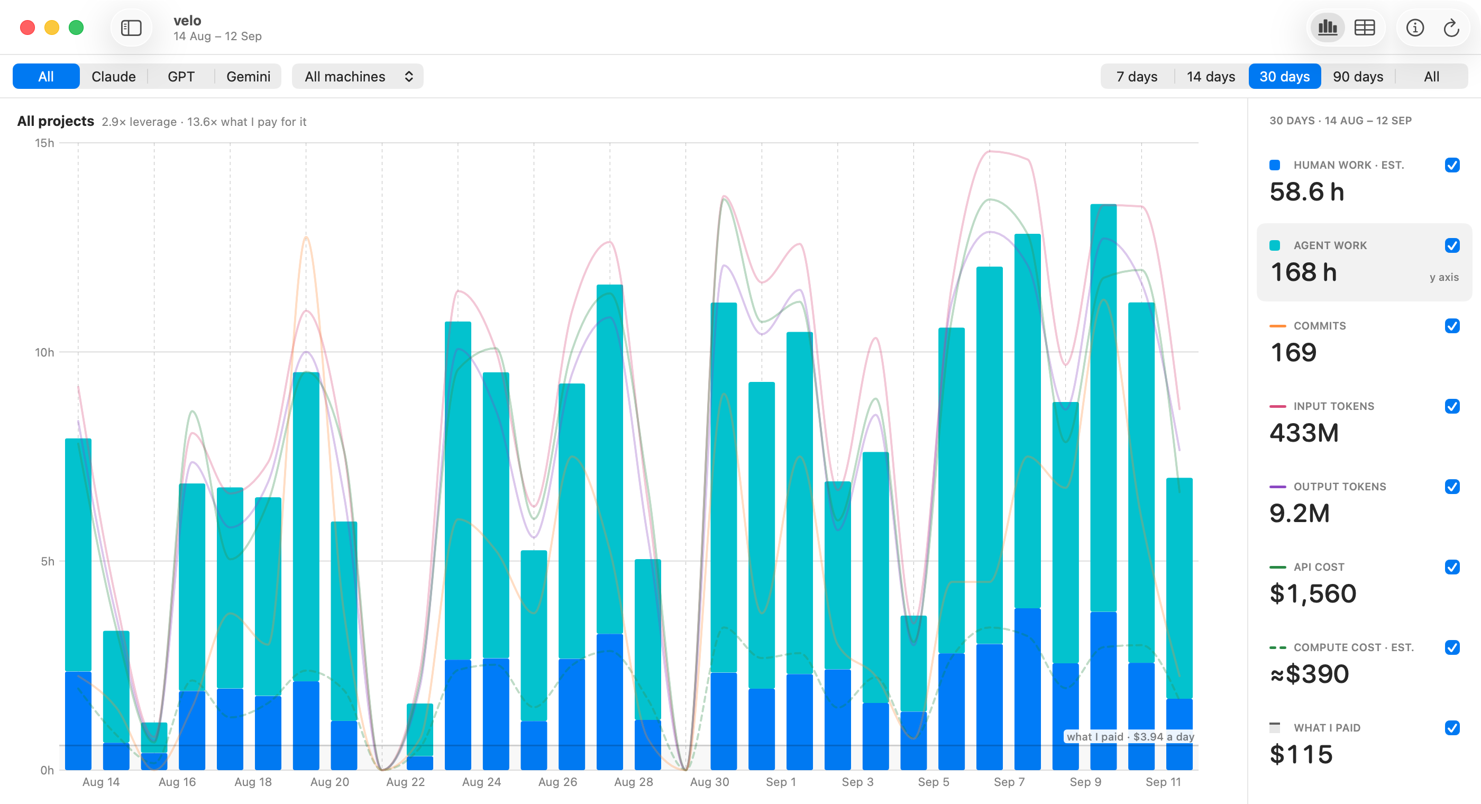Click the Aug 22 axis label

(x=405, y=782)
